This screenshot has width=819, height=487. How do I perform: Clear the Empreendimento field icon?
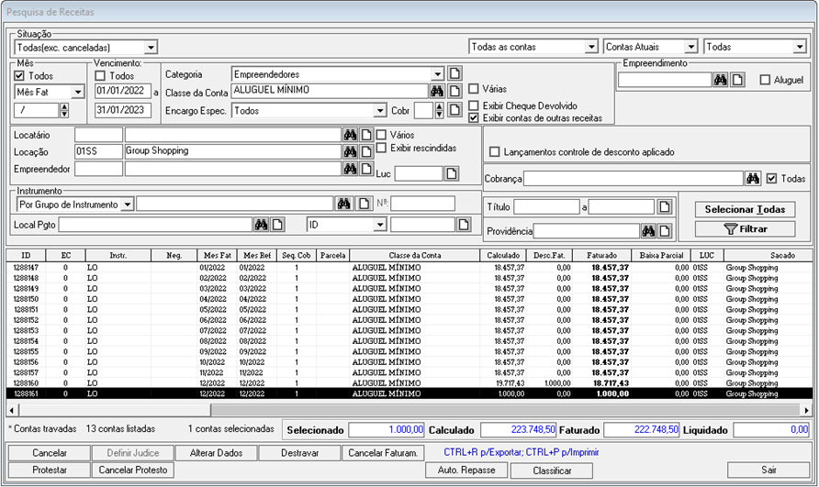tap(737, 80)
